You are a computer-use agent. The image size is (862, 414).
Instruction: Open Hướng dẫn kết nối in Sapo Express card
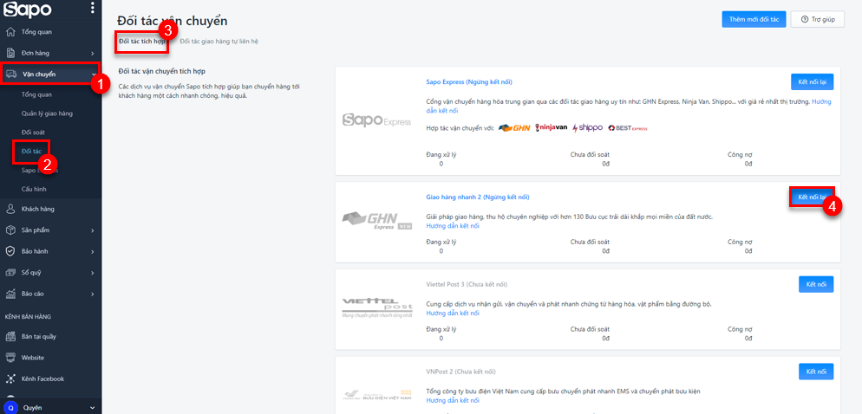(x=629, y=106)
